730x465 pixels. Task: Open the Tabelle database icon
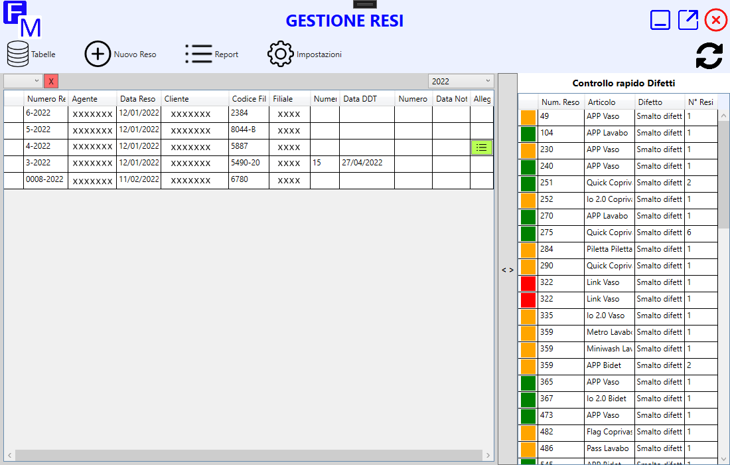pos(18,54)
